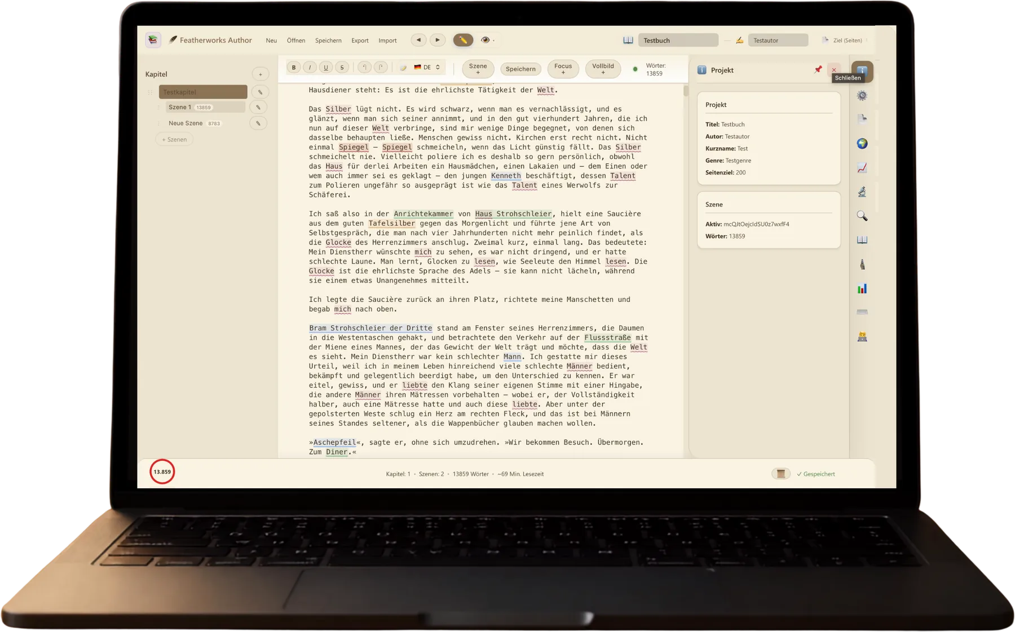1015x632 pixels.
Task: Open settings gear in right sidebar
Action: tap(862, 96)
